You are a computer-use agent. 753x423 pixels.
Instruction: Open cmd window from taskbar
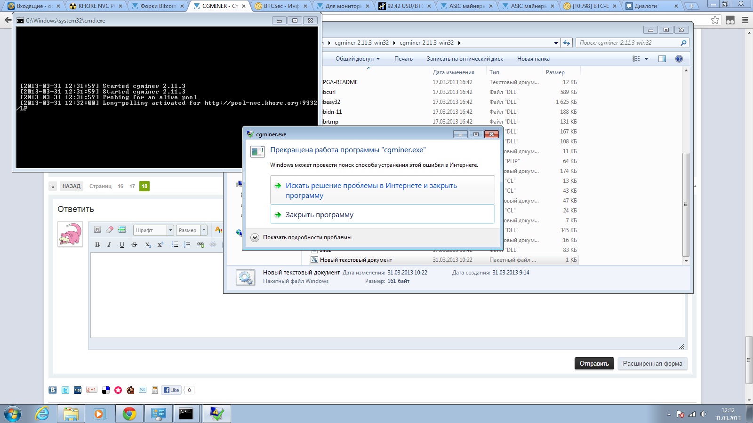186,414
